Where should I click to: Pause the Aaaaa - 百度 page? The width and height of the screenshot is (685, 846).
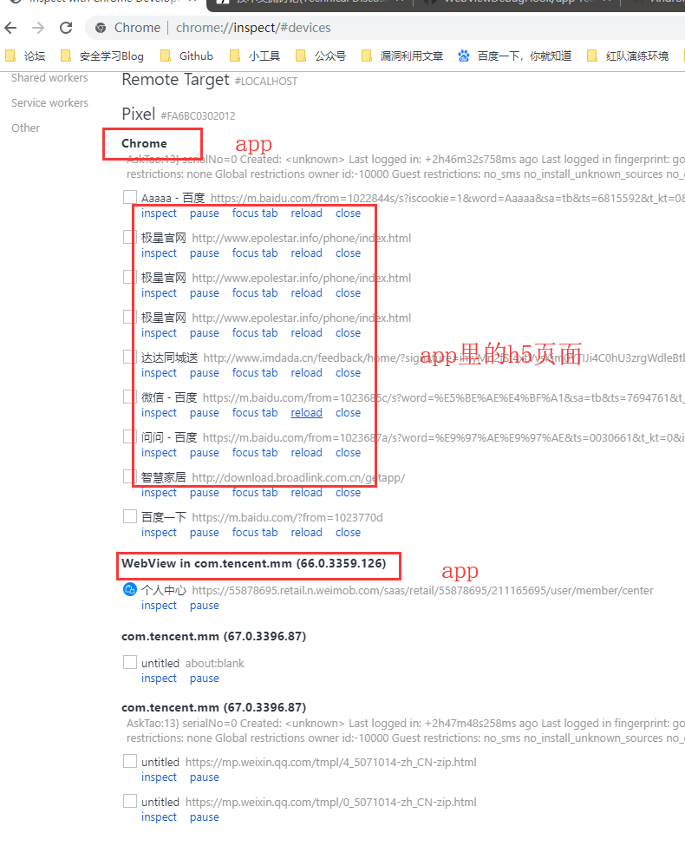pos(205,213)
